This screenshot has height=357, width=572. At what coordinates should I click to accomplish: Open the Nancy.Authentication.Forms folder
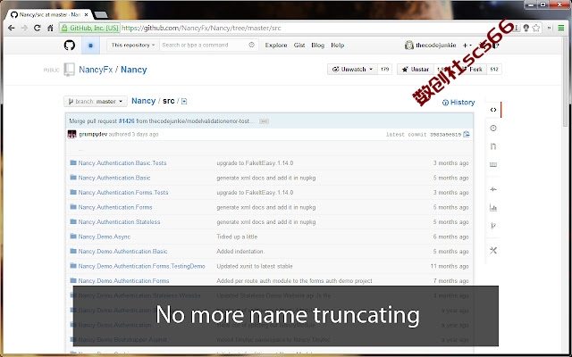(x=115, y=207)
